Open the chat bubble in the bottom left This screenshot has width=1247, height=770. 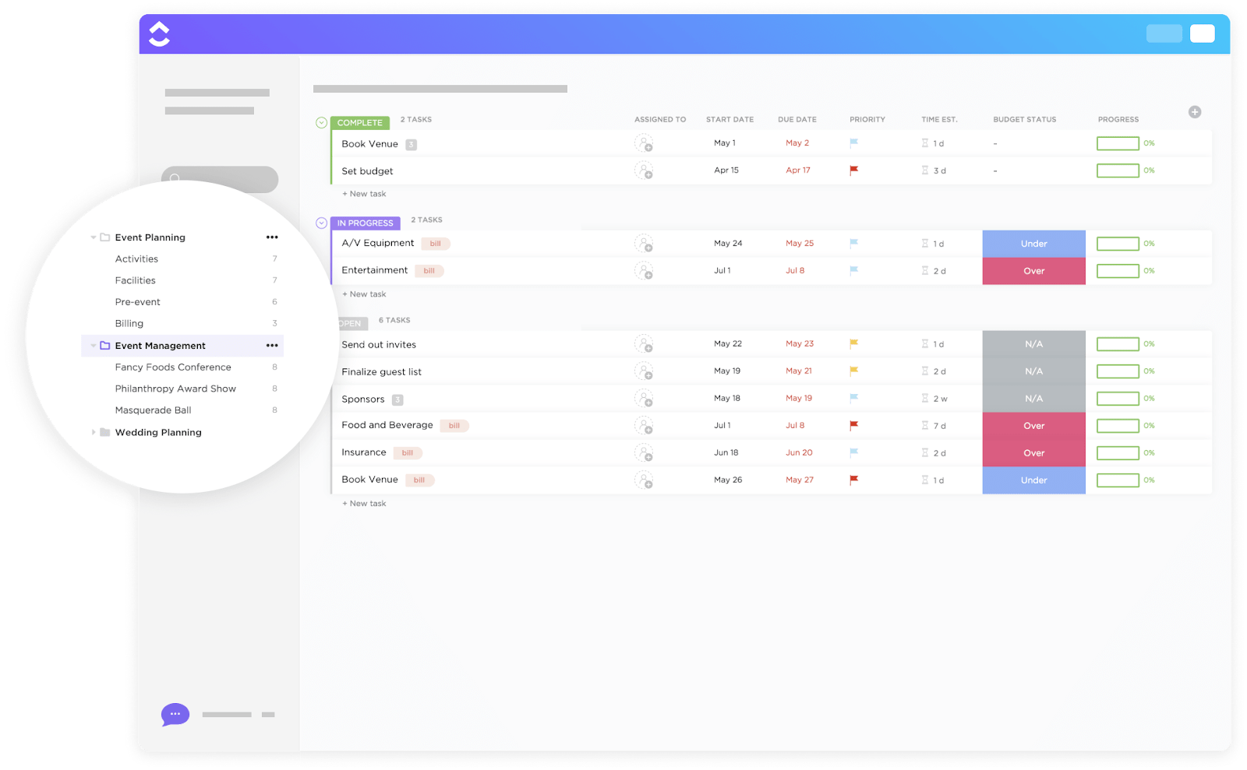pos(175,714)
